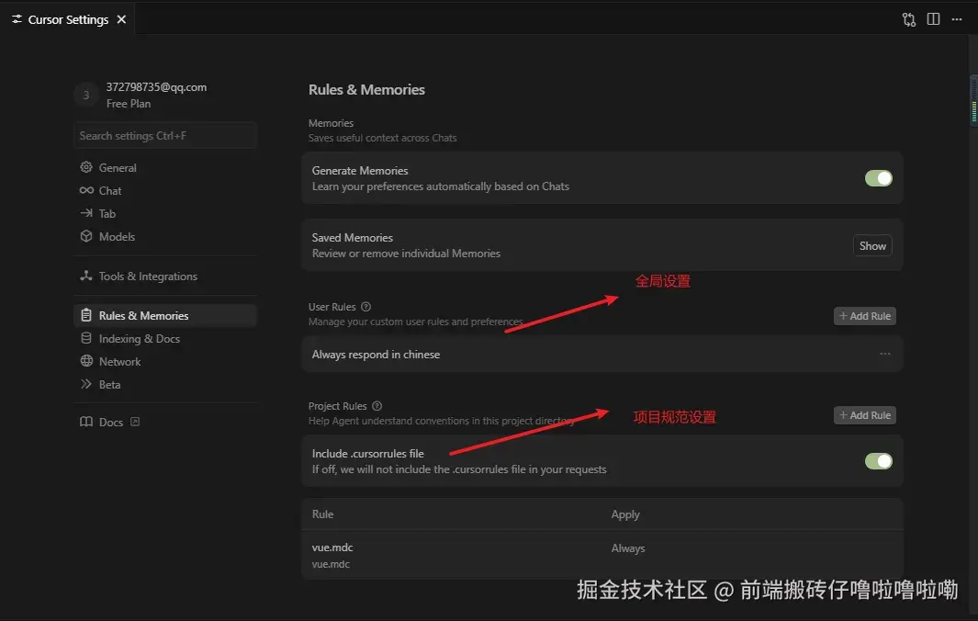Viewport: 978px width, 621px height.
Task: Click the Free Plan label
Action: pos(129,104)
